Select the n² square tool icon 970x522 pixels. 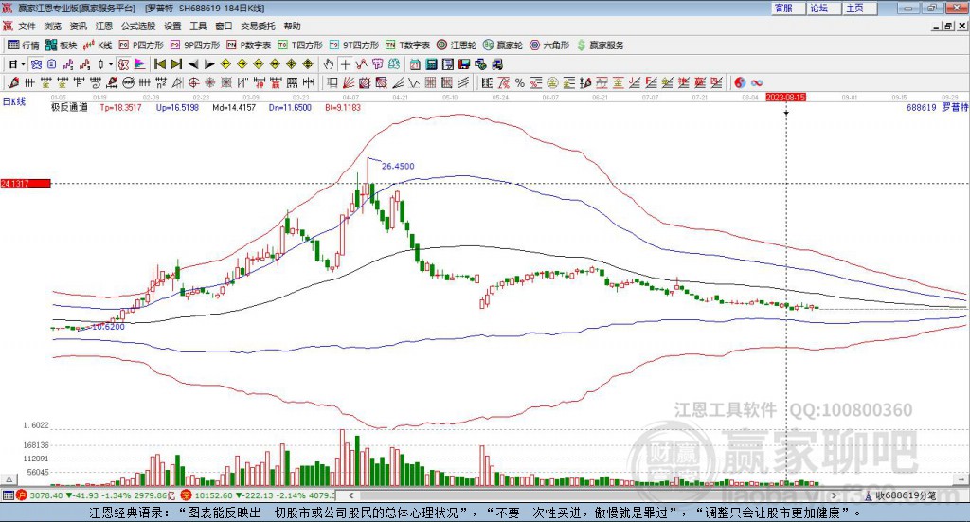(161, 82)
